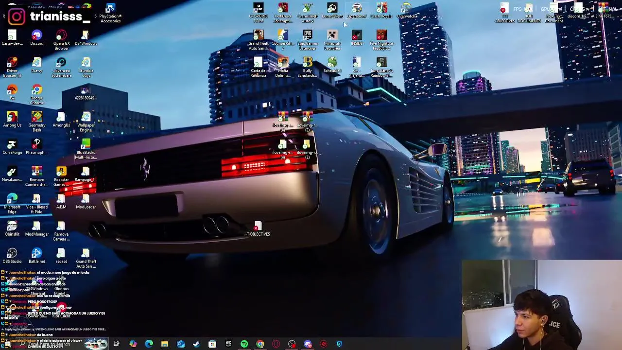Open Discord from the taskbar

click(308, 344)
